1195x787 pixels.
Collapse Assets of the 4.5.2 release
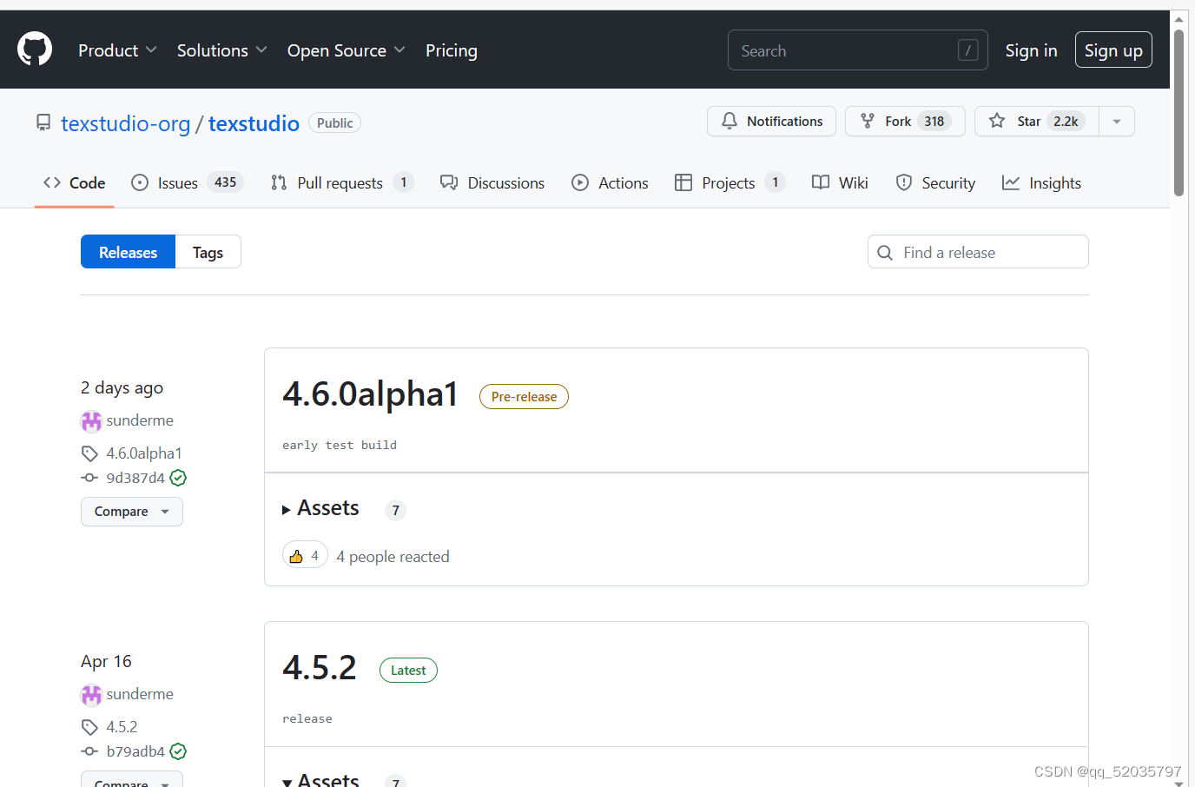[x=320, y=780]
